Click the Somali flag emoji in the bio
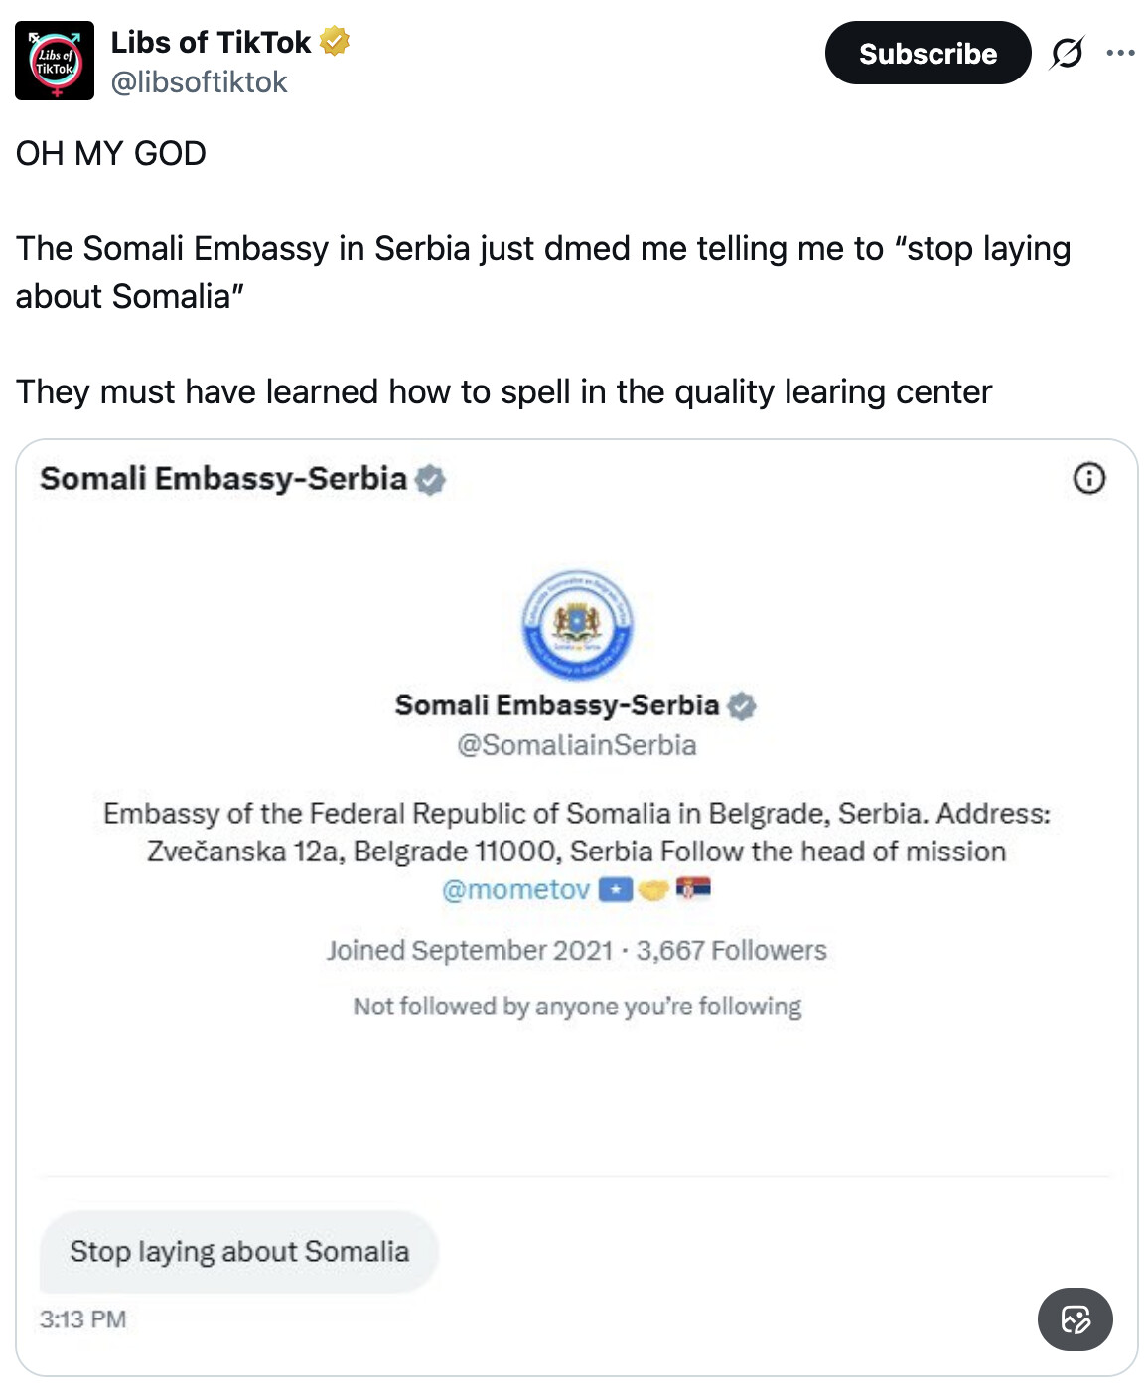1148x1395 pixels. (x=616, y=889)
